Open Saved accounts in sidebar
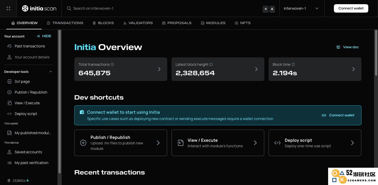Viewport: 378px width, 185px height. coord(29,152)
